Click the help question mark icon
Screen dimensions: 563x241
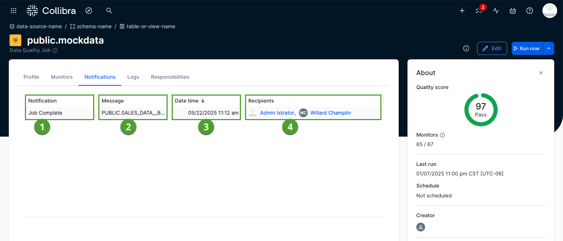tap(530, 11)
